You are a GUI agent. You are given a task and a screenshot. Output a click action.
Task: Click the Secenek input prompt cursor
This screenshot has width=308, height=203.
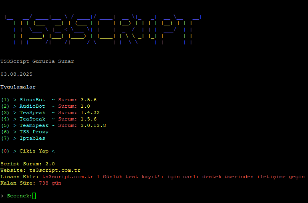coord(34,196)
